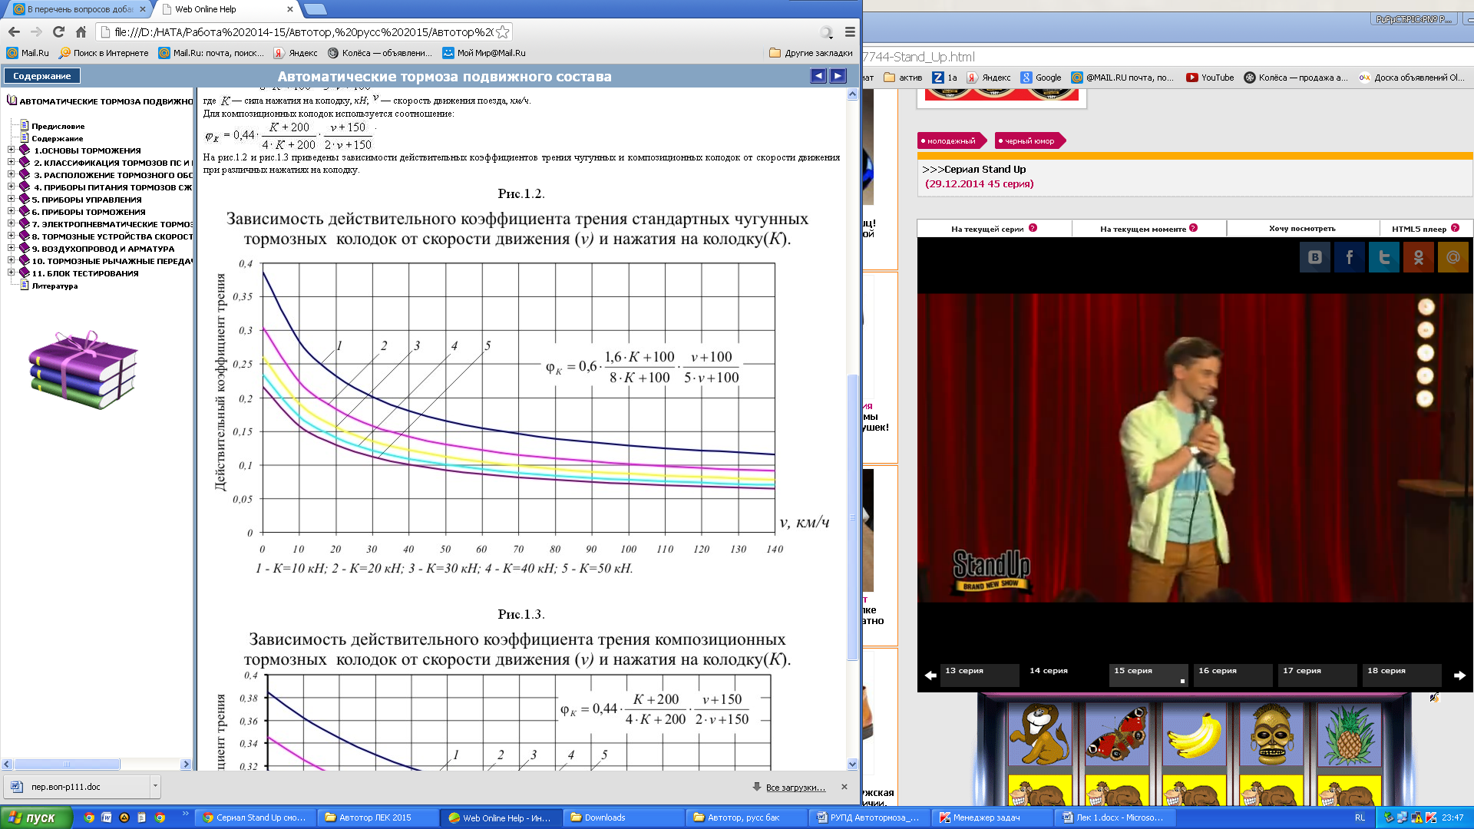Viewport: 1474px width, 829px height.
Task: Click the new tab button
Action: pyautogui.click(x=316, y=9)
